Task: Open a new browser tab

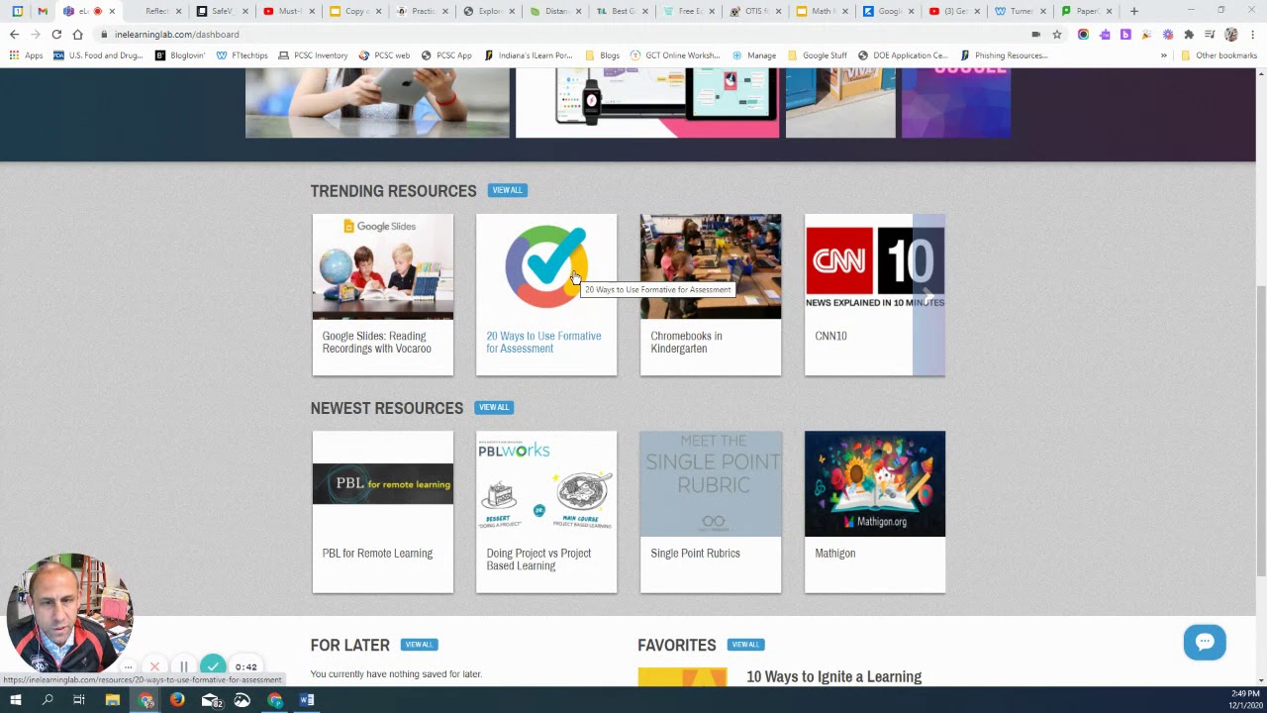Action: [x=1134, y=11]
